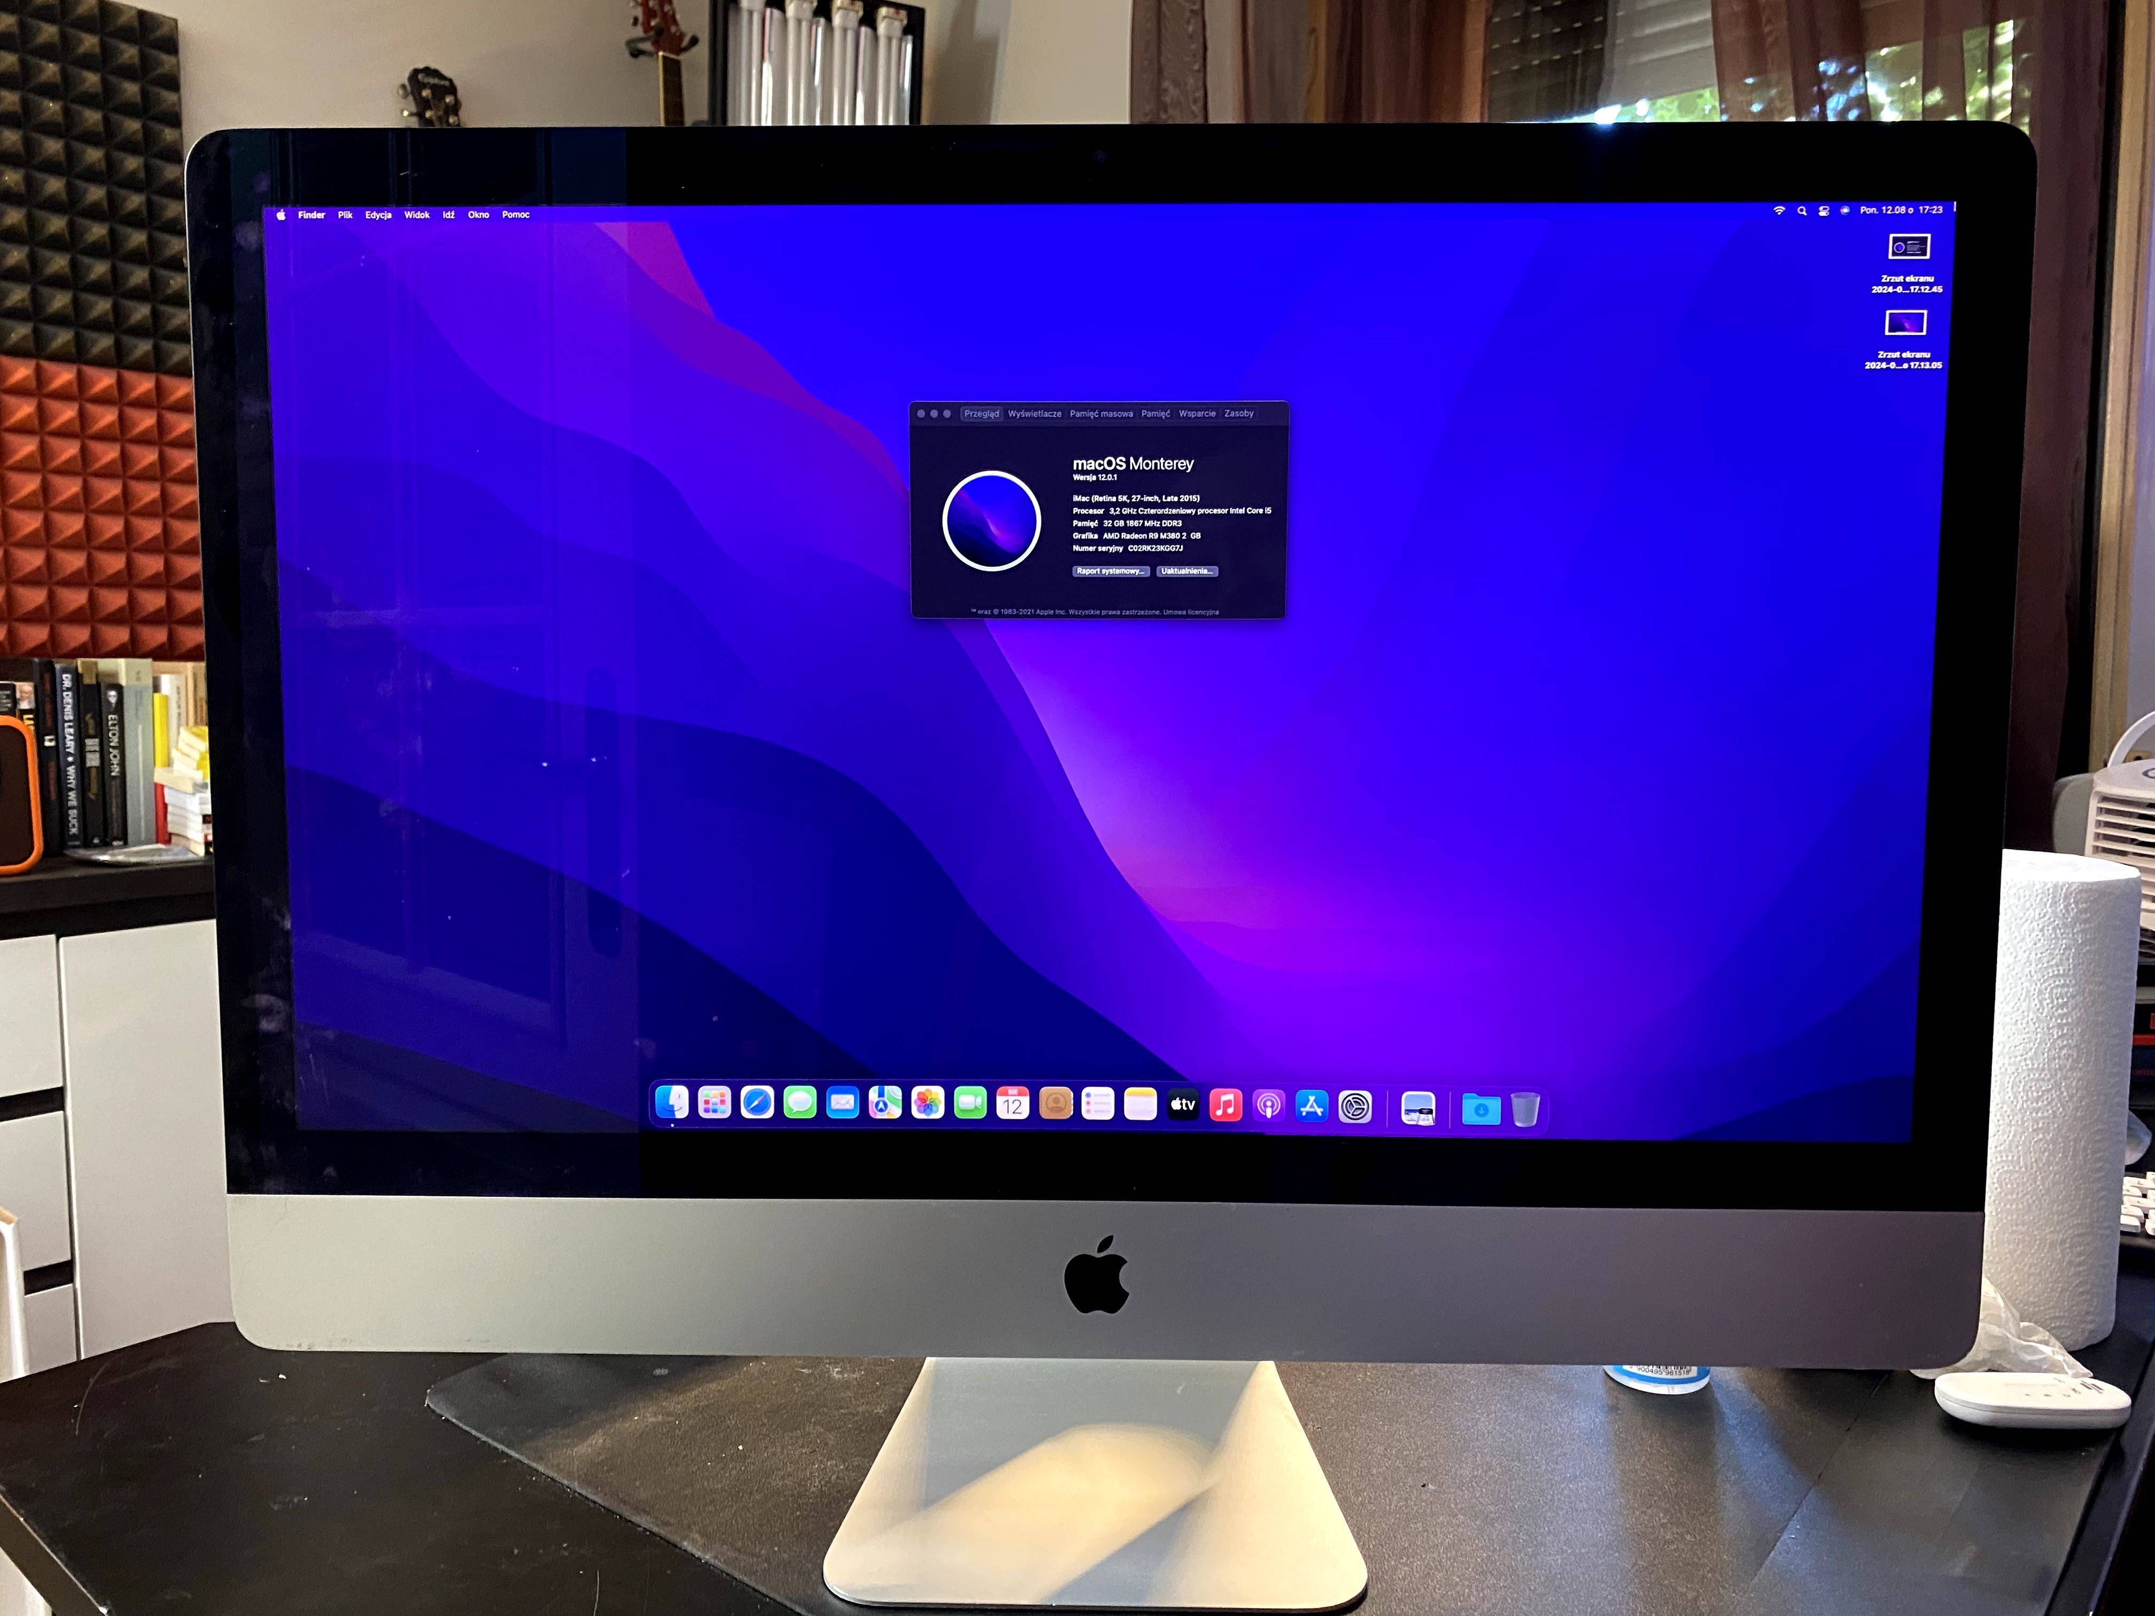Open Control Center from the menu bar
The height and width of the screenshot is (1616, 2155).
pos(1824,211)
